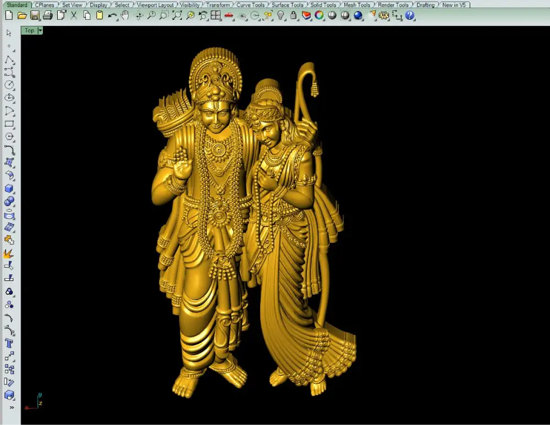Screen dimensions: 550x425
Task: Open the Solid Tools tab
Action: [x=323, y=5]
